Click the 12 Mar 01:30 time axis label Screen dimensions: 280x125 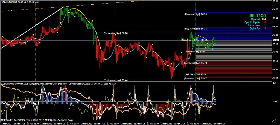tap(46, 124)
